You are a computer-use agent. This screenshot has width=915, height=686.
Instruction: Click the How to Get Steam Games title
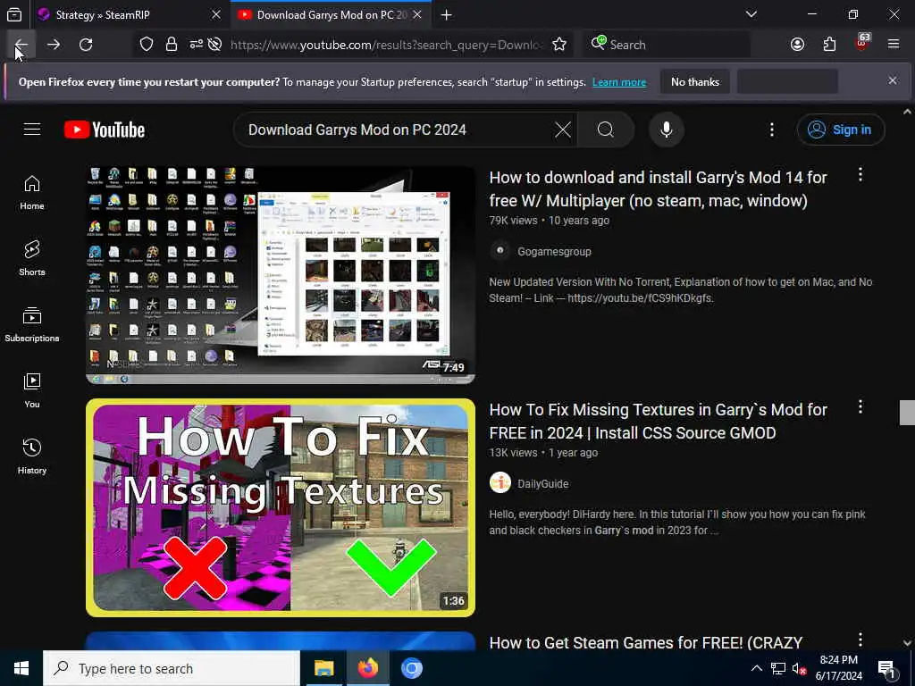(645, 642)
